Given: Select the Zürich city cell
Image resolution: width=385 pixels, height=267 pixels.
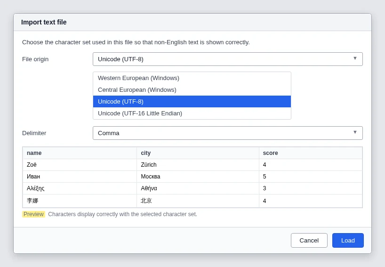Looking at the screenshot, I should [x=198, y=164].
